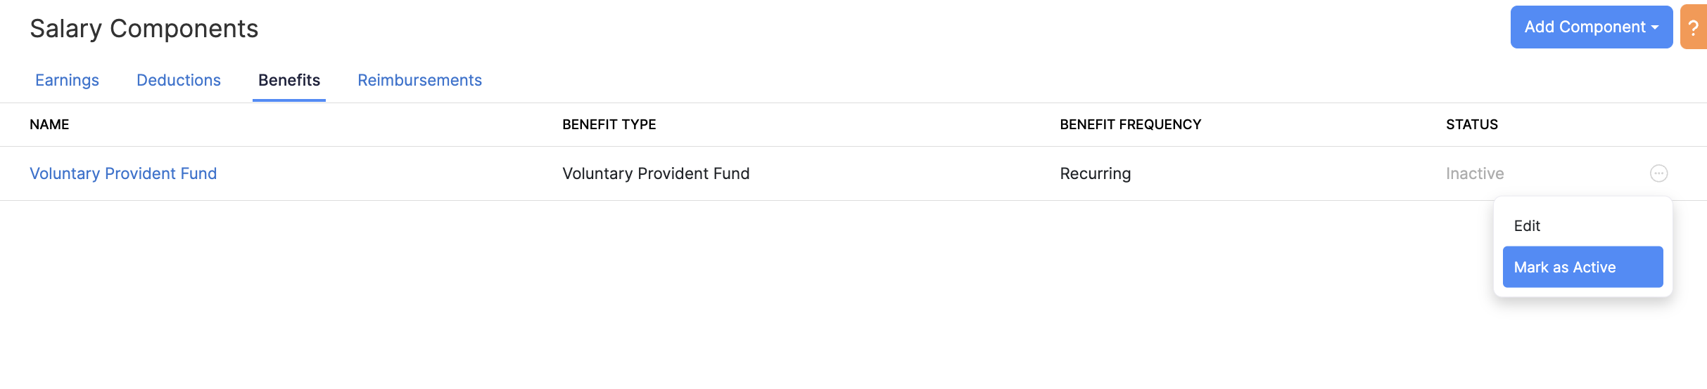Click the blue underline below Benefits tab
Image resolution: width=1707 pixels, height=389 pixels.
[x=289, y=100]
